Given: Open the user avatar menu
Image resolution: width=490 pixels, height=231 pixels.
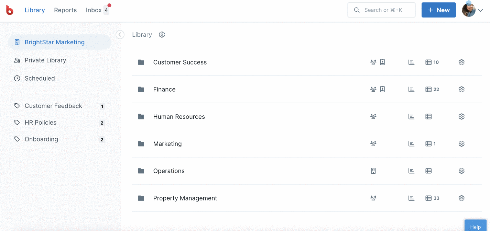Looking at the screenshot, I should (x=469, y=10).
